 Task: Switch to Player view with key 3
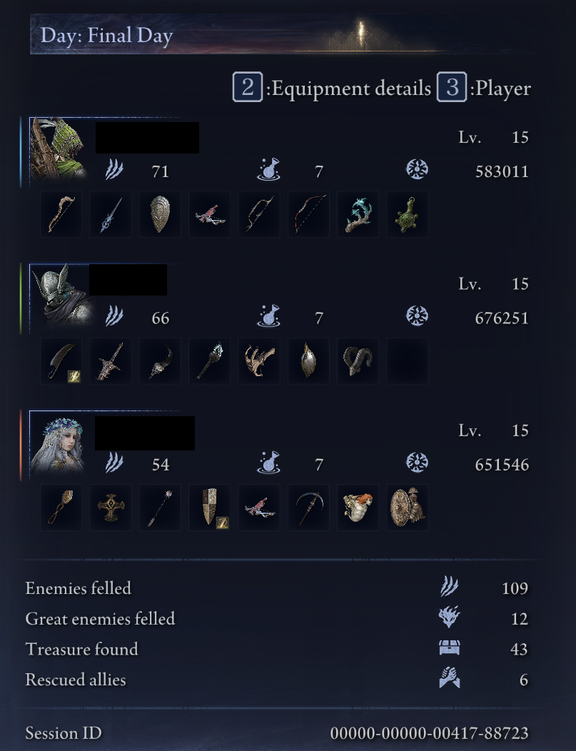pyautogui.click(x=484, y=87)
